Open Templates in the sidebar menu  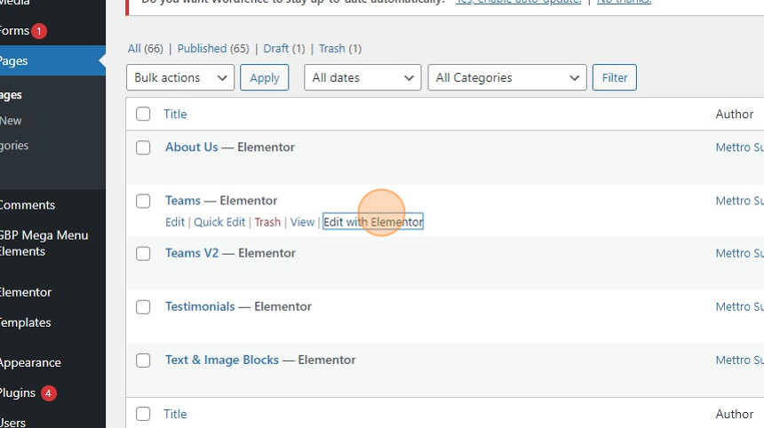click(26, 322)
